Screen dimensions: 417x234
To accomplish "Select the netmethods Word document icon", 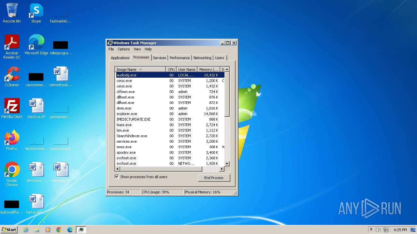I will [x=61, y=76].
